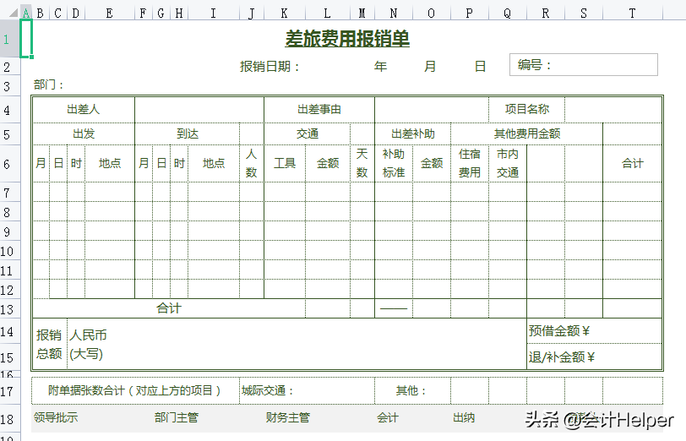This screenshot has height=441, width=686.
Task: Click the 其他费用金额 header cell
Action: coord(527,133)
